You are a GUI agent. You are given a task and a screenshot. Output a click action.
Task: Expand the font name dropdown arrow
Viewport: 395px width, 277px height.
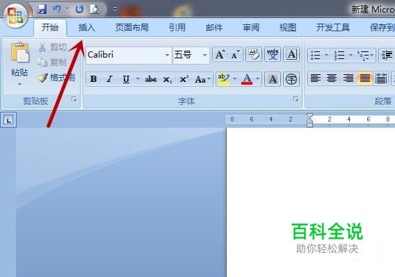click(x=168, y=55)
